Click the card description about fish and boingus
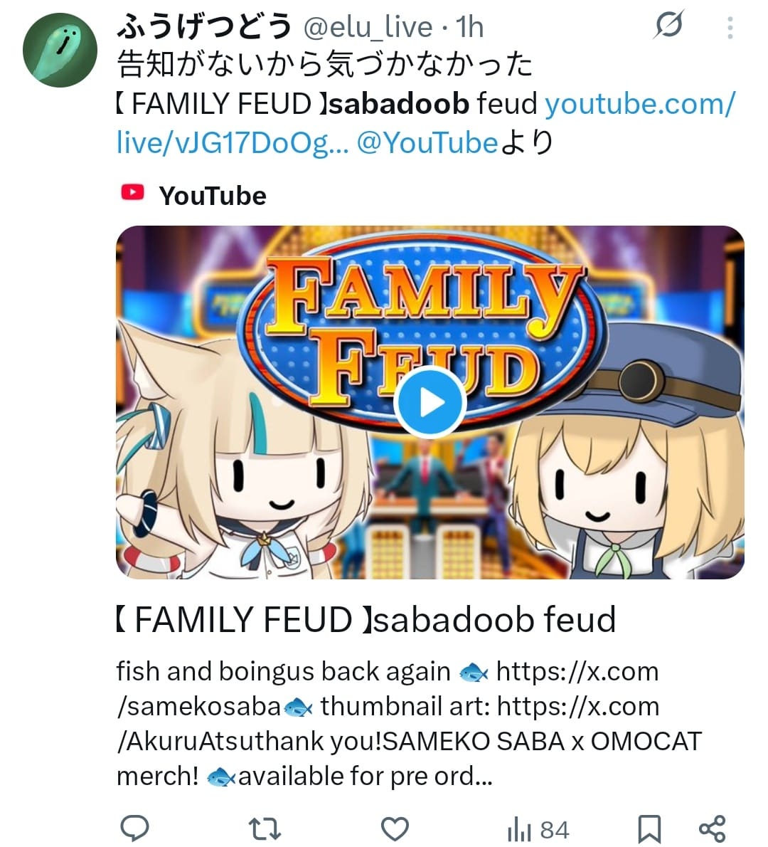Image resolution: width=768 pixels, height=847 pixels. click(x=409, y=724)
